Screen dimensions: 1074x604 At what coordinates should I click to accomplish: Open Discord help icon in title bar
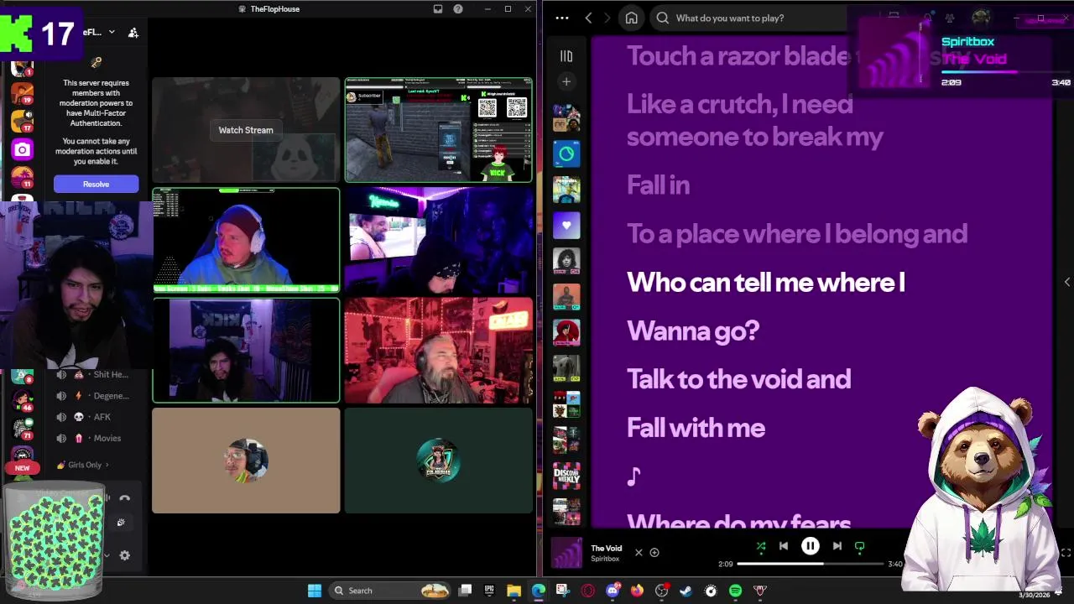(458, 8)
